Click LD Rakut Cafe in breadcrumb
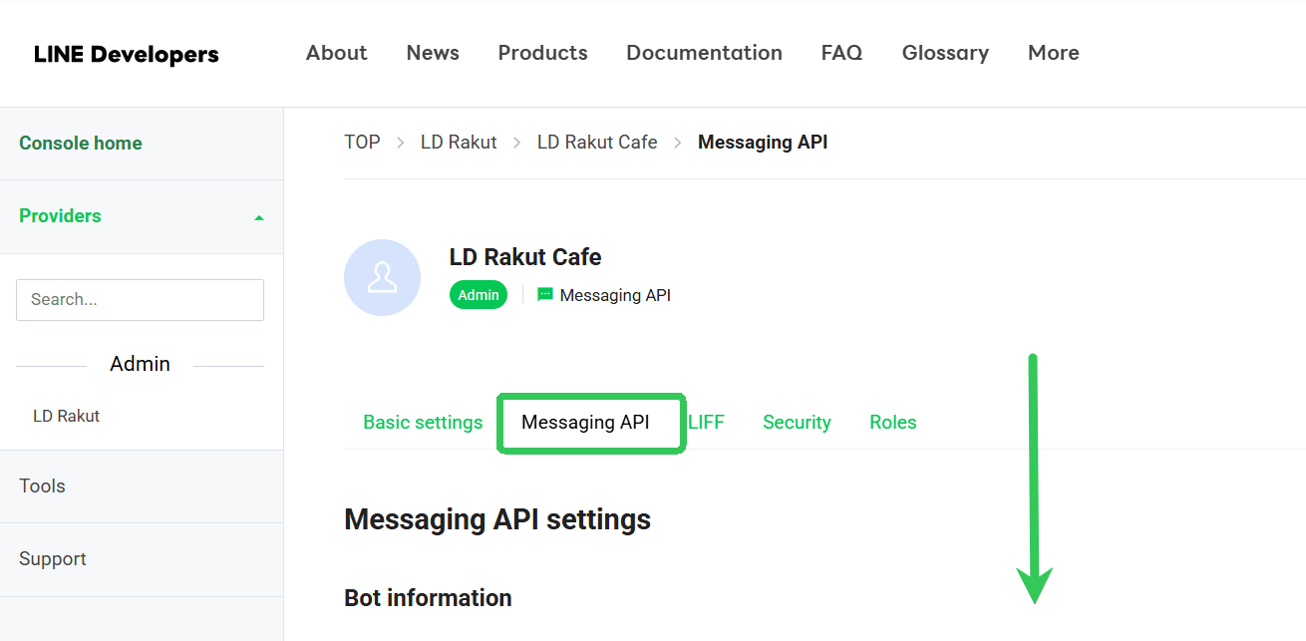Viewport: 1306px width, 641px height. pos(597,142)
